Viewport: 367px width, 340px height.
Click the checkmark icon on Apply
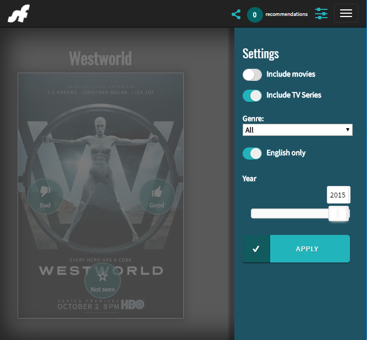click(x=256, y=249)
